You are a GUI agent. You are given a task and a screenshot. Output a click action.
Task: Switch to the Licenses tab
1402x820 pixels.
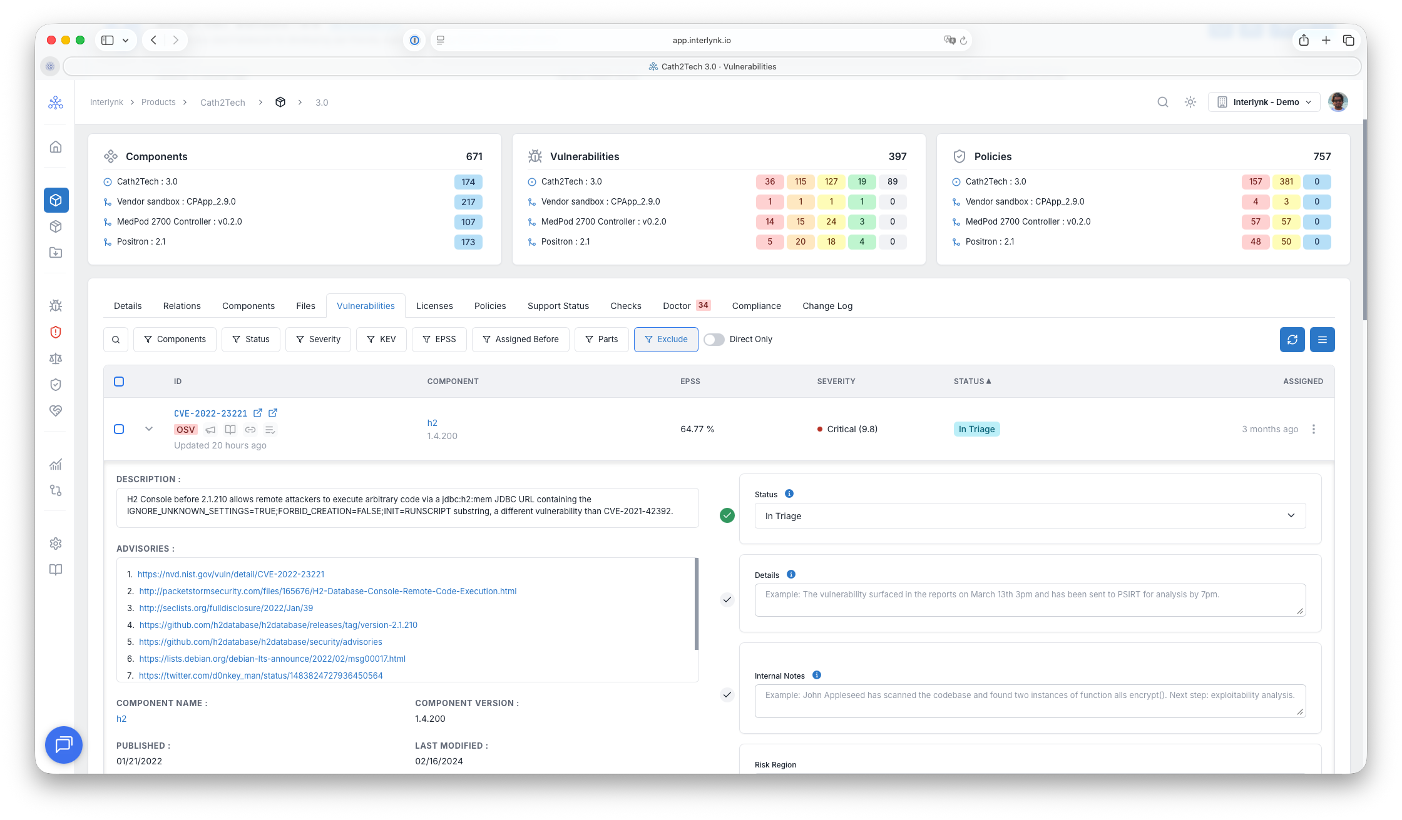tap(434, 306)
